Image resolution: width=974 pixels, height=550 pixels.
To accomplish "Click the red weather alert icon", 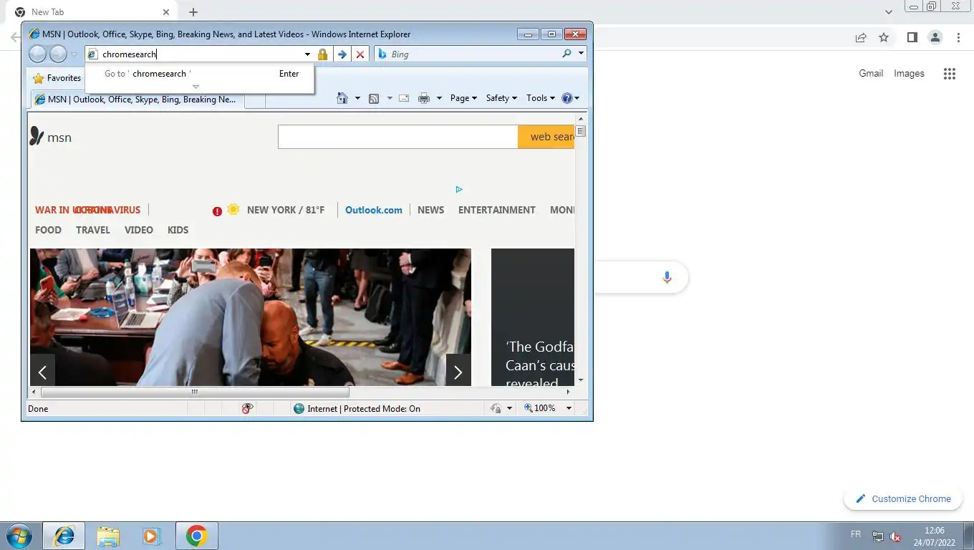I will click(x=217, y=211).
